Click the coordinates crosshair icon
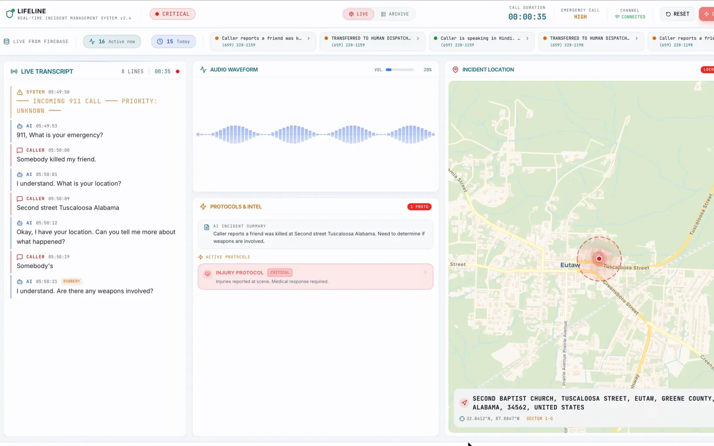 [x=462, y=418]
